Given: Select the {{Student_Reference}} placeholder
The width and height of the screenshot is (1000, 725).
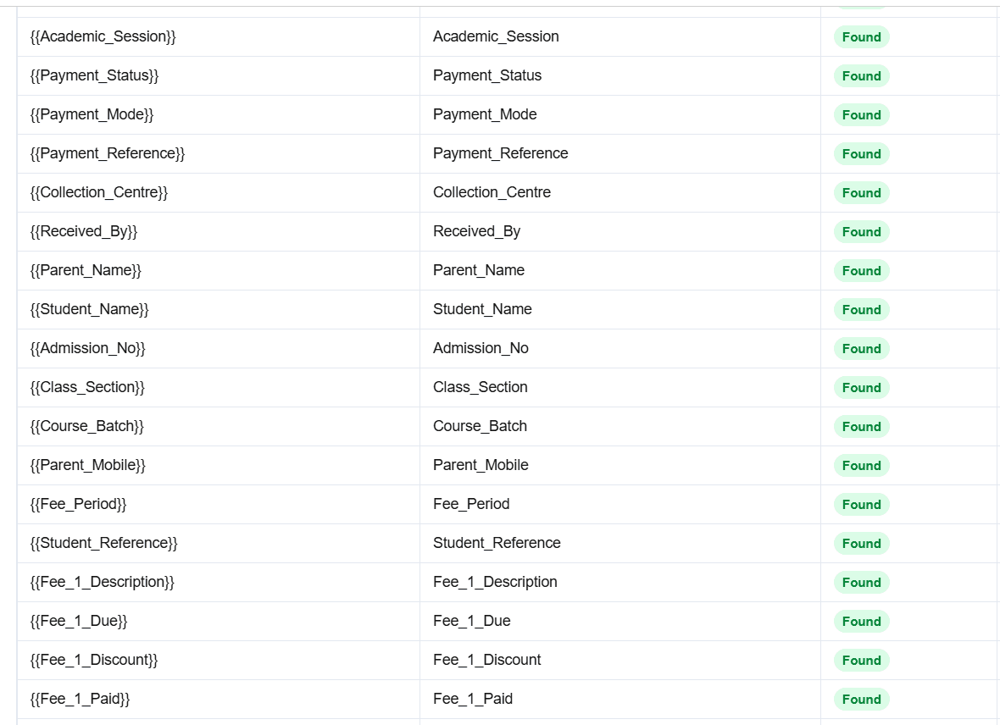Looking at the screenshot, I should (x=104, y=543).
